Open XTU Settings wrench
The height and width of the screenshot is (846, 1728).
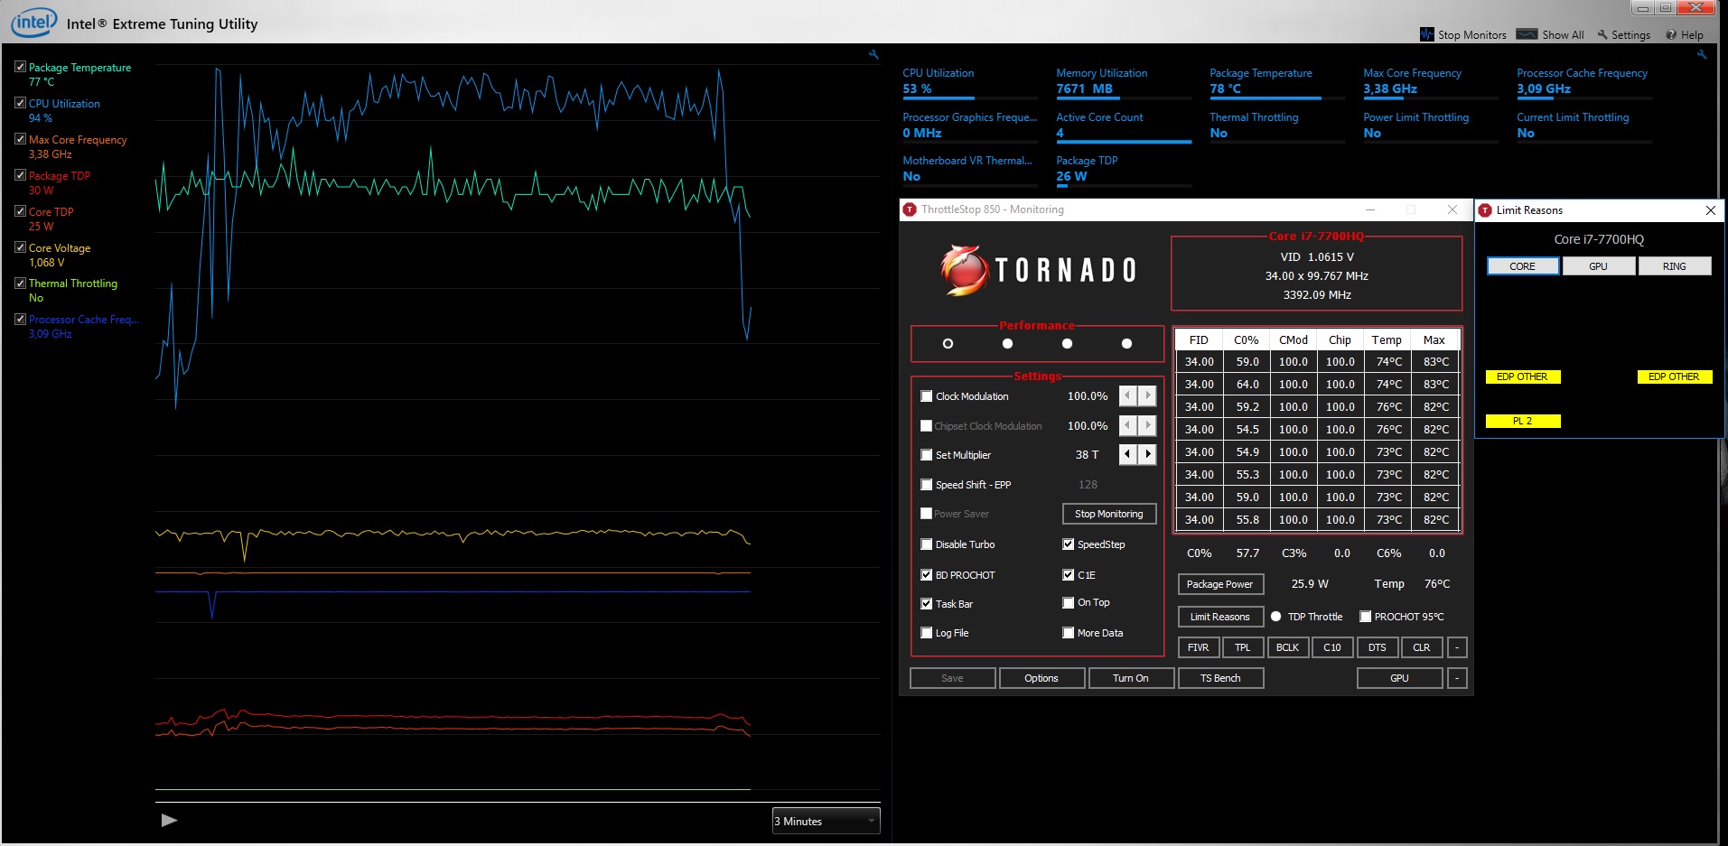(1623, 34)
